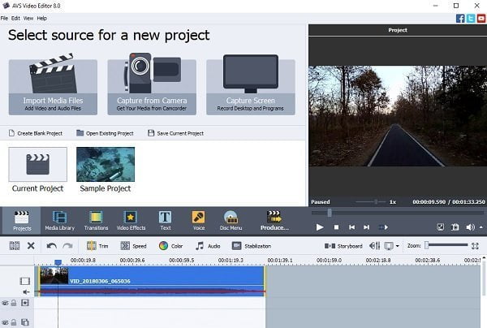This screenshot has width=487, height=328.
Task: Click the video effects track icon
Action: pos(25,303)
